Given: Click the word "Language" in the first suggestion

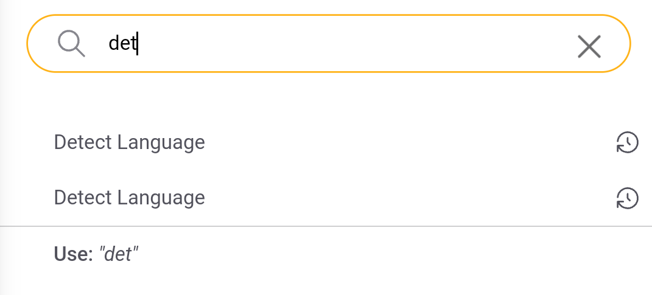Looking at the screenshot, I should (x=161, y=142).
